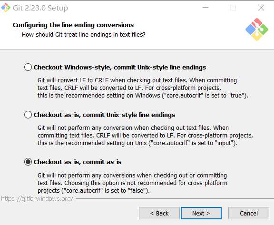
Task: Click the autocrlf 'false' description paragraph
Action: coord(132,183)
